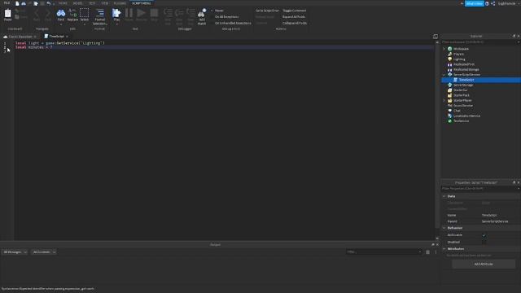Click Go to Script Error

coord(267,11)
